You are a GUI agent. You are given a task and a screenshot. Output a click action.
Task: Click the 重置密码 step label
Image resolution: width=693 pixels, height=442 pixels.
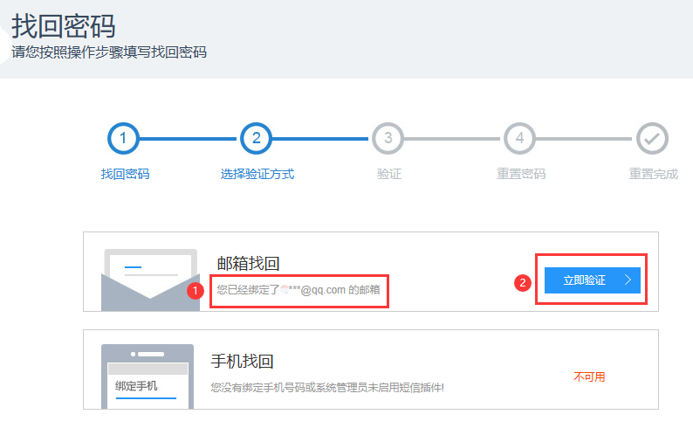(520, 174)
